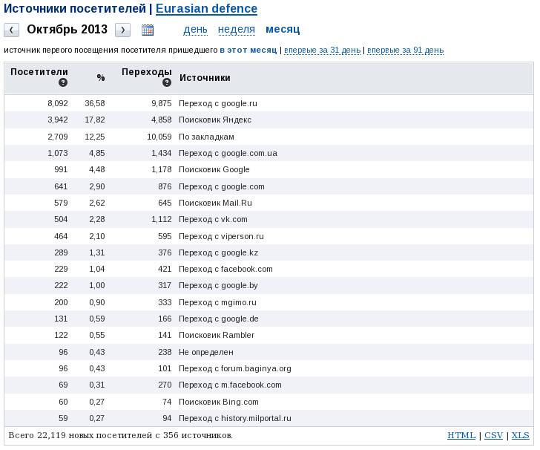Select месяц view
Image resolution: width=540 pixels, height=450 pixels.
pos(283,30)
